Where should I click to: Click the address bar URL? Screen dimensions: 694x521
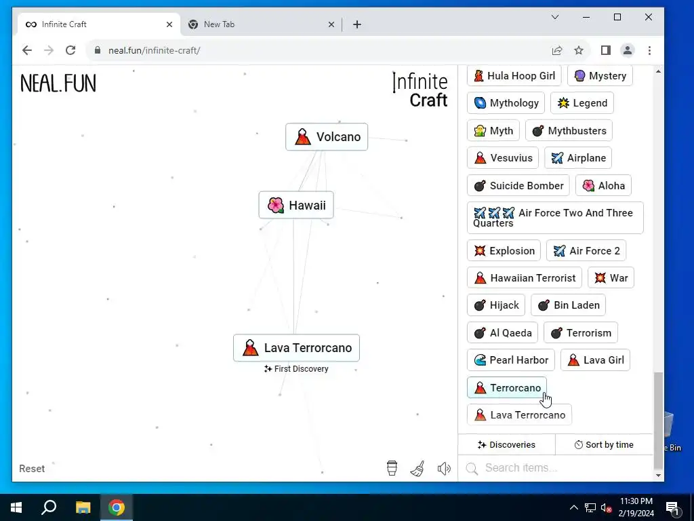(x=154, y=50)
